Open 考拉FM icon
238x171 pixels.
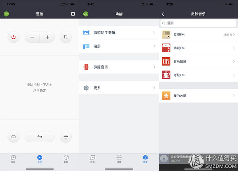coord(166,75)
